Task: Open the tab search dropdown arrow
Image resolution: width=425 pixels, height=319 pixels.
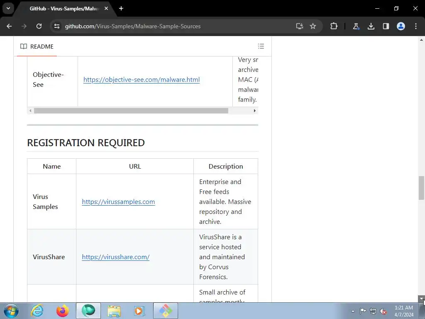Action: pyautogui.click(x=8, y=8)
